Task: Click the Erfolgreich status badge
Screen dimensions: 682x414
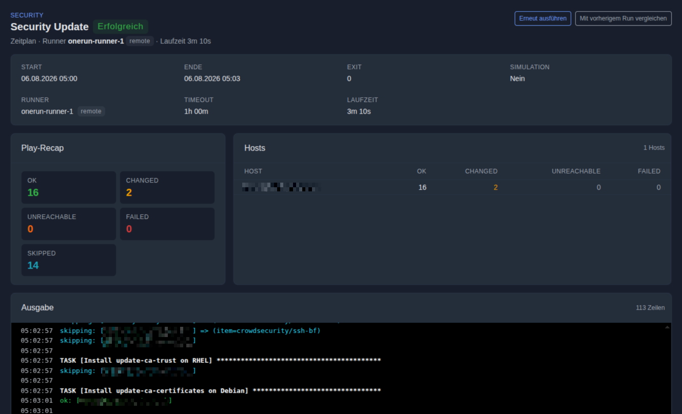Action: pos(121,27)
